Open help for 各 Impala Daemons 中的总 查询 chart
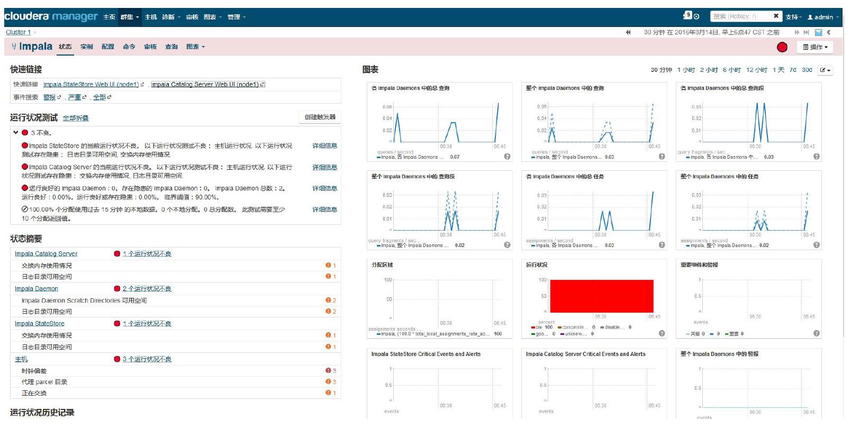The image size is (851, 447). (x=507, y=157)
